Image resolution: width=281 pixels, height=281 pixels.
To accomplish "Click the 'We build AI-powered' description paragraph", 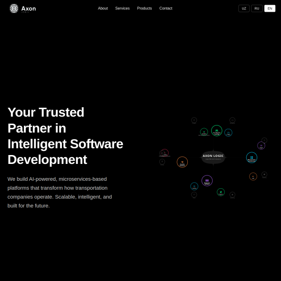I will point(59,192).
